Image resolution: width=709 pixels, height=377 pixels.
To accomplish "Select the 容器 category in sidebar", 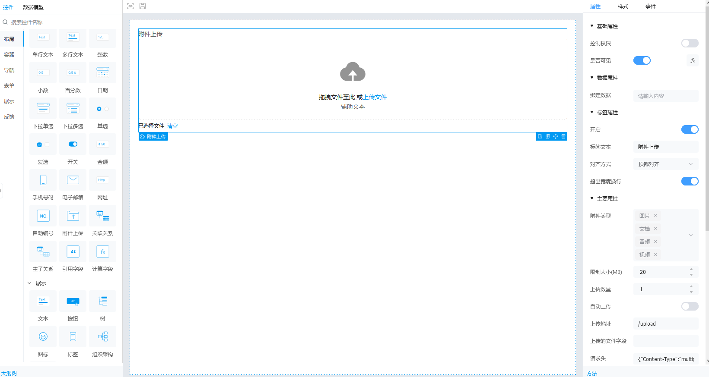I will (9, 54).
